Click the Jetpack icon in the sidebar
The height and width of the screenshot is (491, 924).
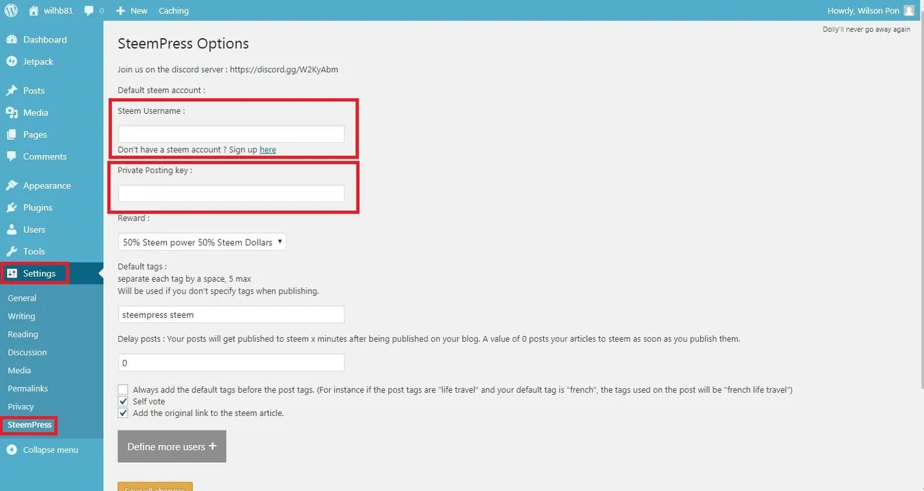tap(12, 61)
